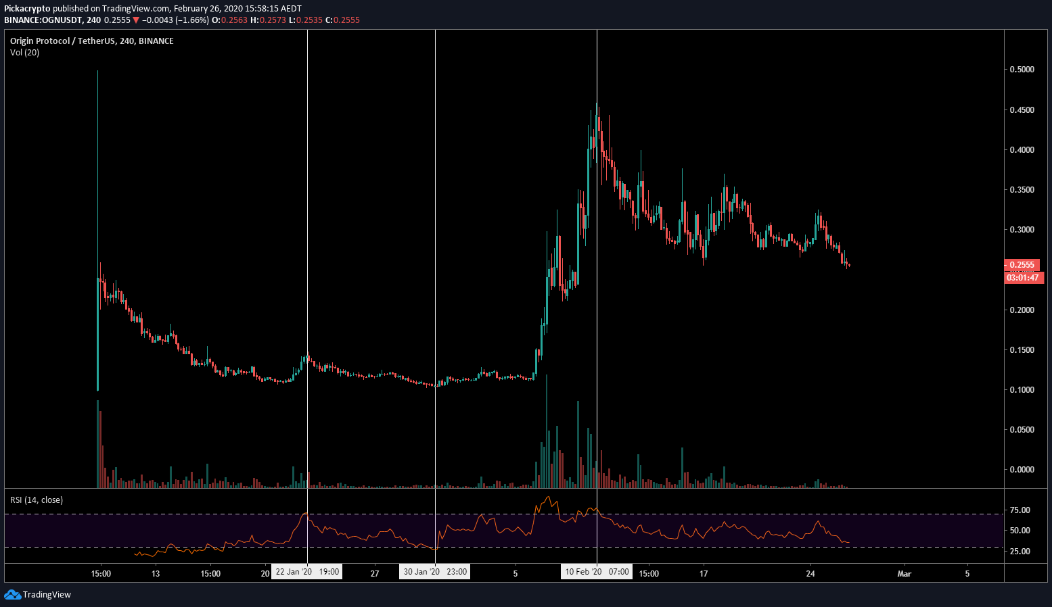The height and width of the screenshot is (607, 1052).
Task: Click the 0.4500 price axis label
Action: (x=1022, y=110)
